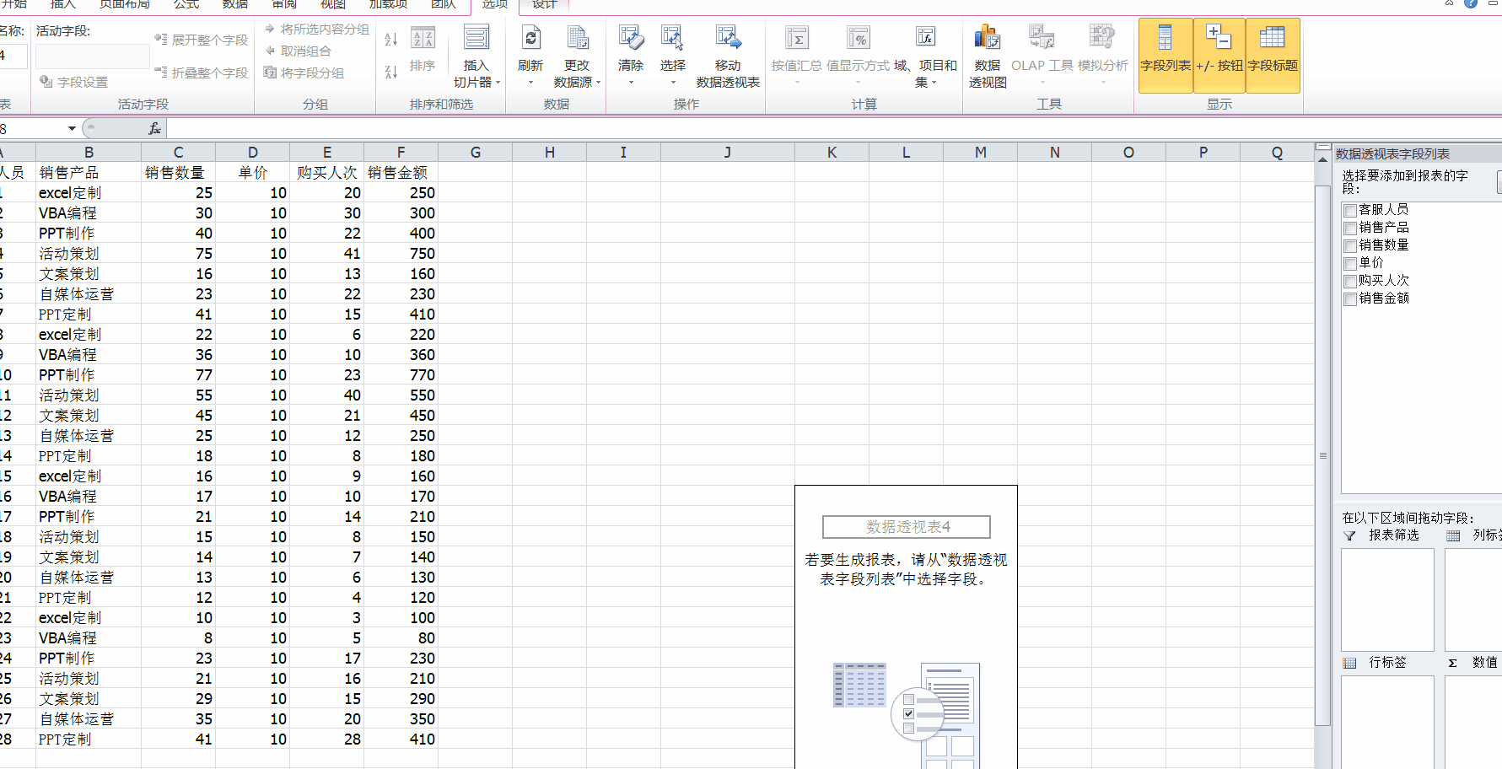This screenshot has width=1502, height=769.
Task: Click the Refresh (刷新) pivot data icon
Action: click(530, 39)
